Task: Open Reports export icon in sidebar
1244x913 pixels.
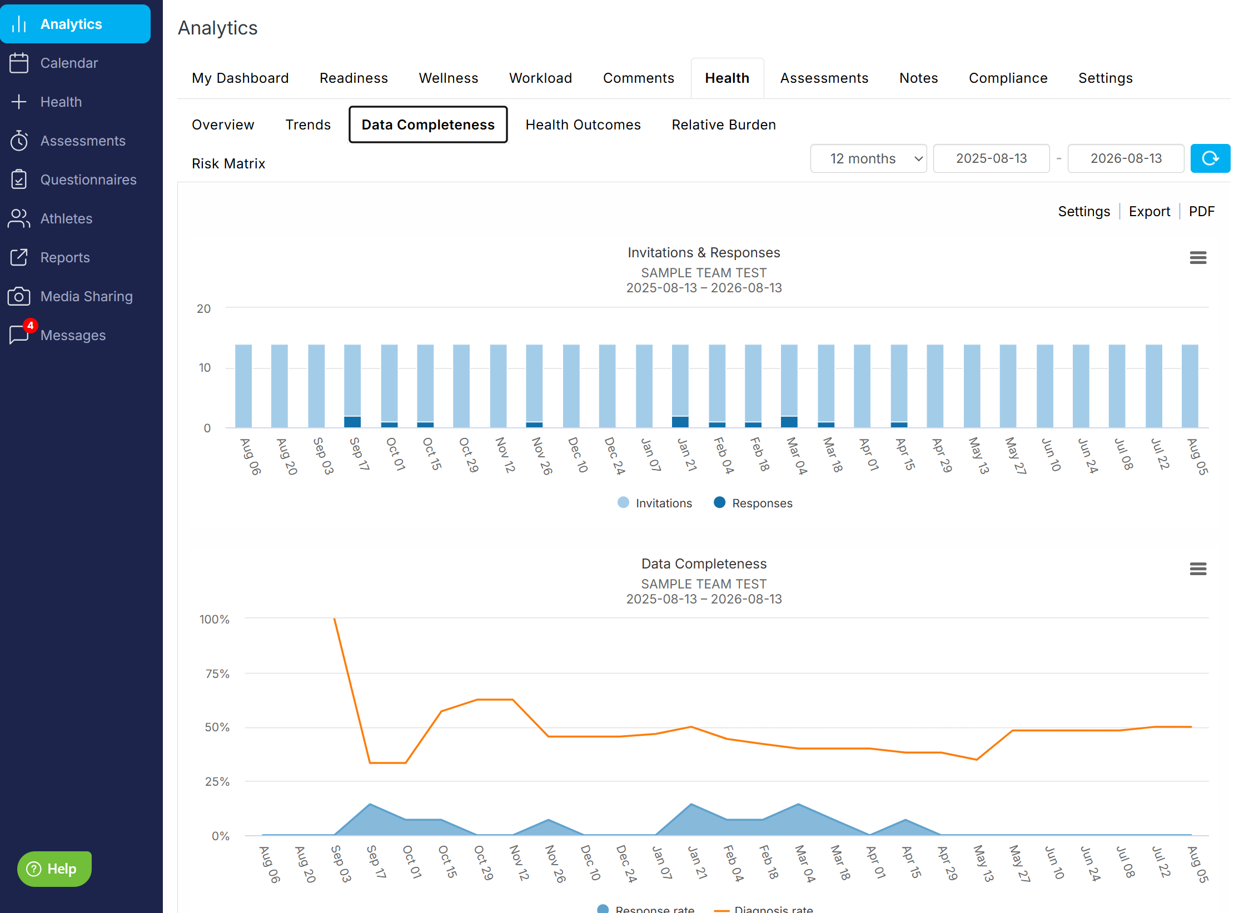Action: (x=19, y=257)
